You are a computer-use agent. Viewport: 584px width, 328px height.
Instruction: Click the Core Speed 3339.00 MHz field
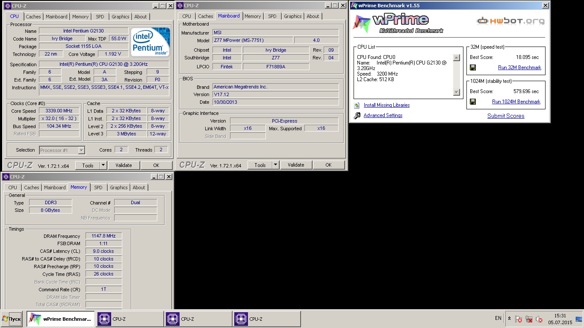pos(59,111)
